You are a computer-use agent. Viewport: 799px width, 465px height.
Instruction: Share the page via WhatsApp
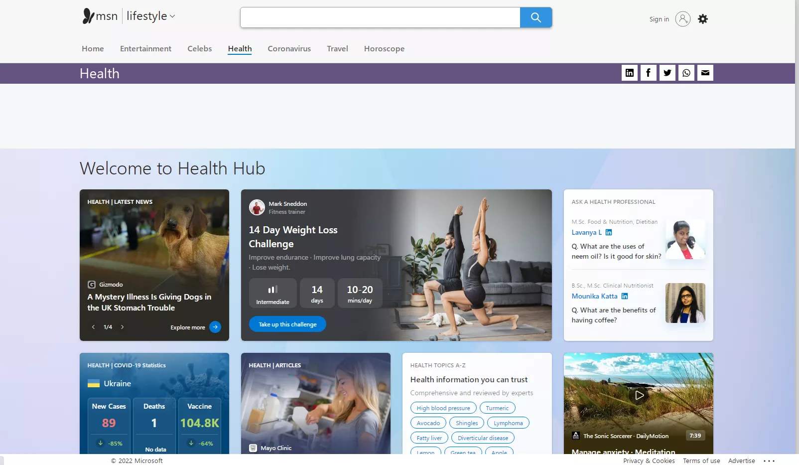[686, 73]
